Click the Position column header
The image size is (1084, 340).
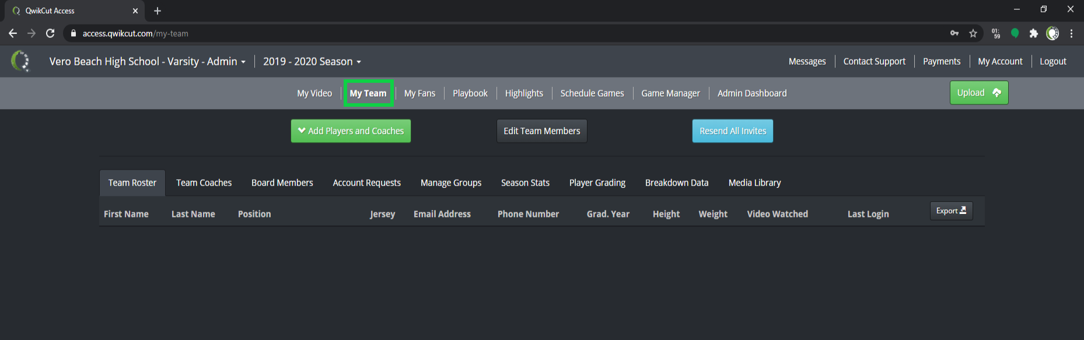pos(254,214)
